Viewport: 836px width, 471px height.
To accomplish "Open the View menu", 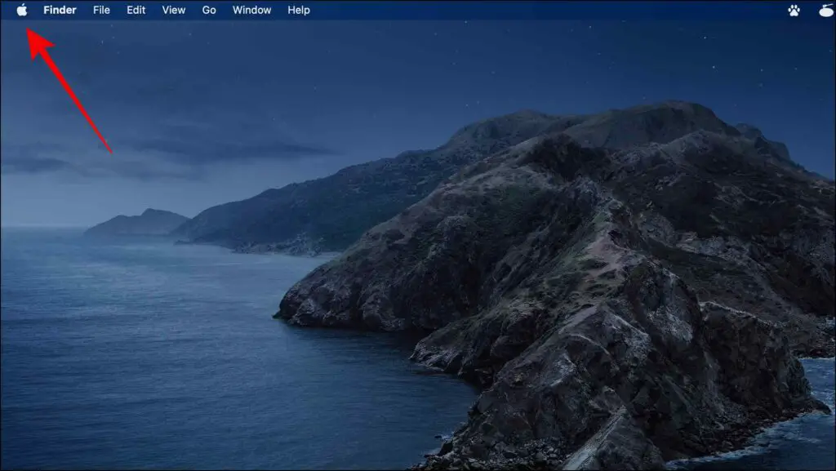I will click(174, 10).
